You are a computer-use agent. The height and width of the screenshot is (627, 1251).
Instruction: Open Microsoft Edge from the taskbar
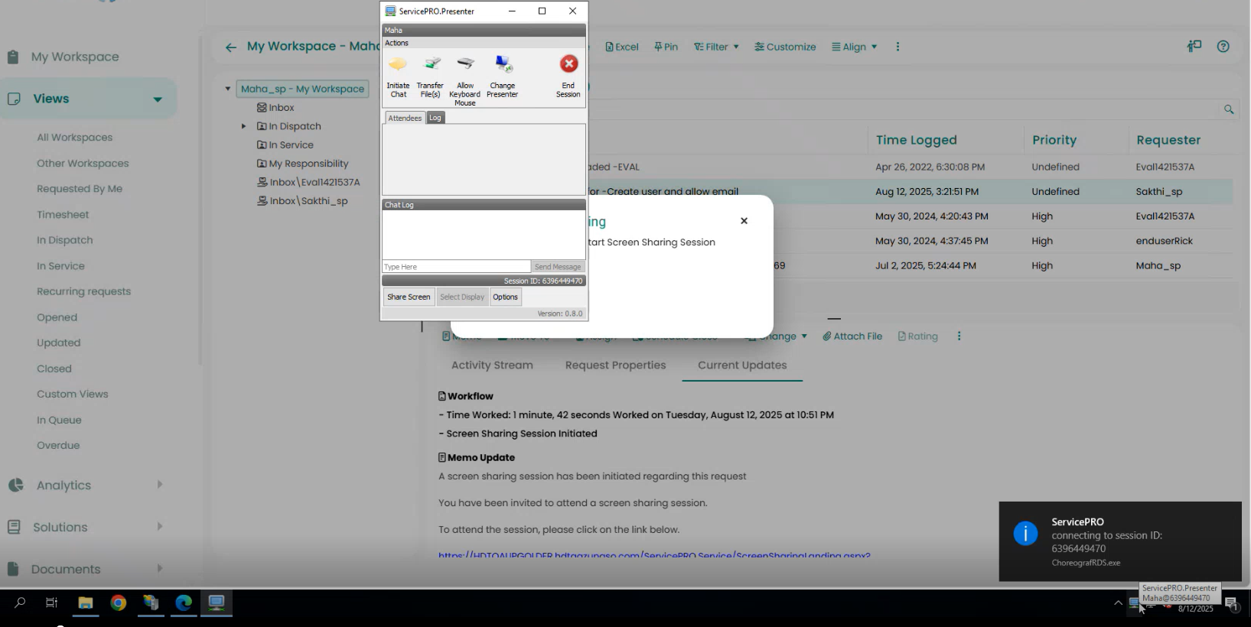coord(184,603)
